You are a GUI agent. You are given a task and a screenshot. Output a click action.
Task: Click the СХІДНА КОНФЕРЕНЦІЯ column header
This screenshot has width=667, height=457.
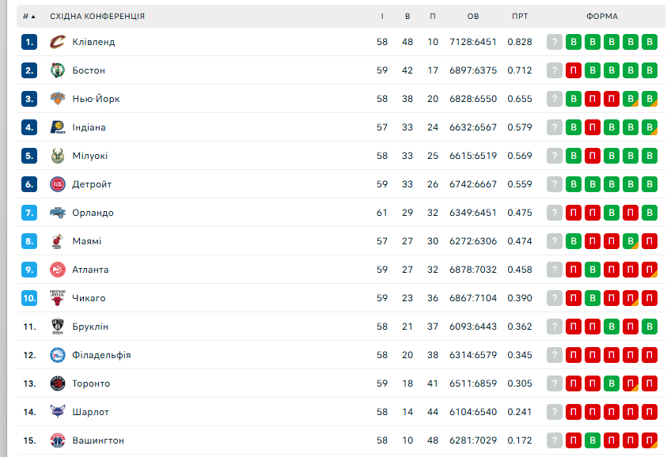point(97,16)
